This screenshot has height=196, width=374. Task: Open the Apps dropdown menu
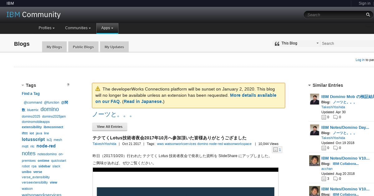(107, 28)
